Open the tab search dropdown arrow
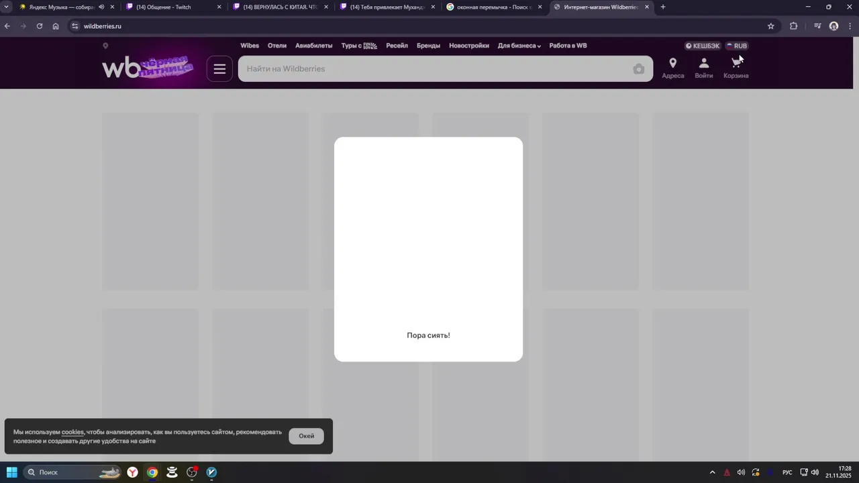The width and height of the screenshot is (859, 483). click(x=7, y=7)
